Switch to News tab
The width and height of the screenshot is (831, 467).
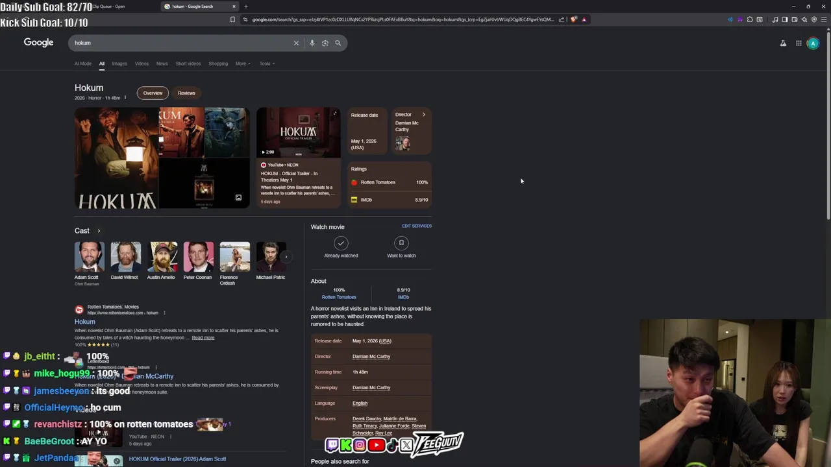click(162, 64)
